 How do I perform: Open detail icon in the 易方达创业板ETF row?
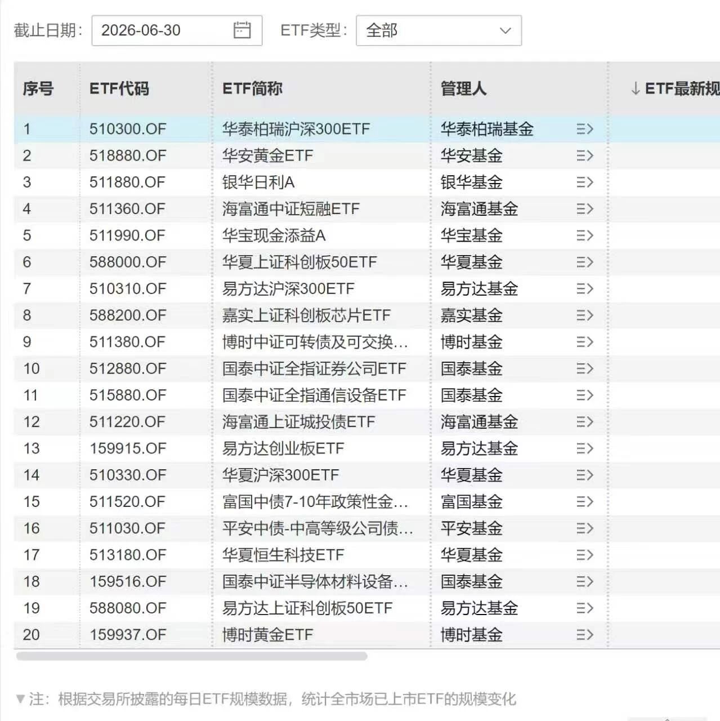click(585, 448)
